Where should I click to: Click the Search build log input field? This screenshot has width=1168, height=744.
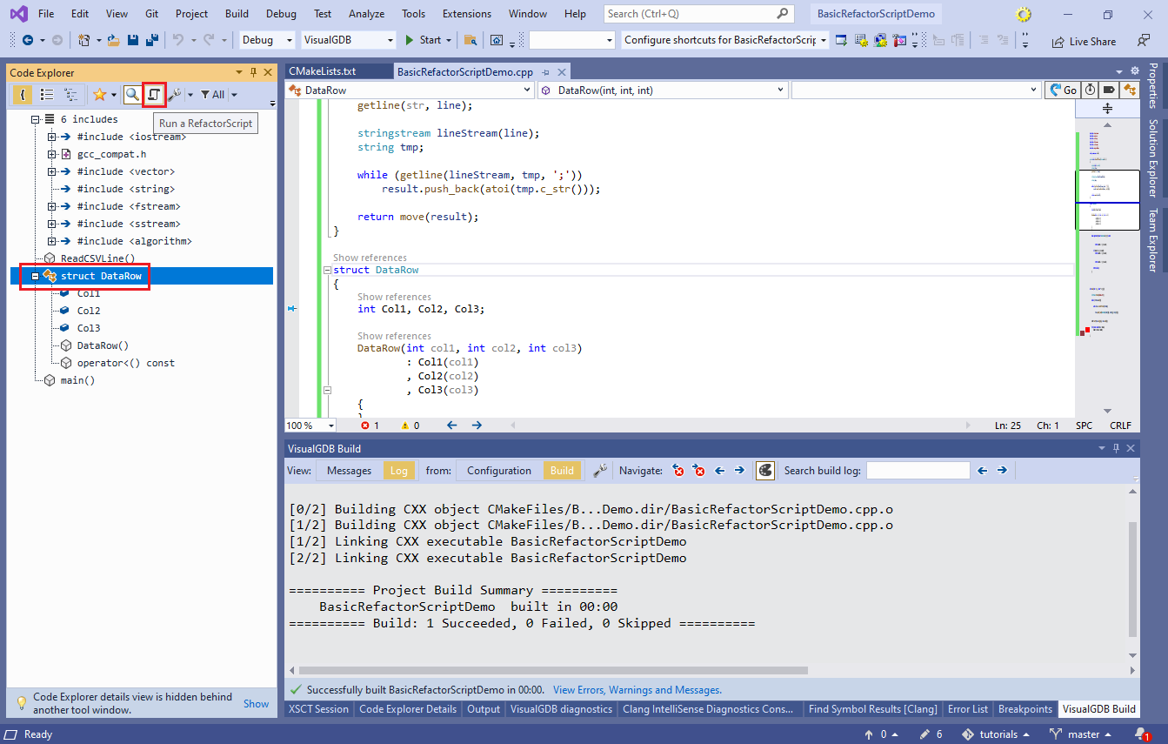point(918,470)
